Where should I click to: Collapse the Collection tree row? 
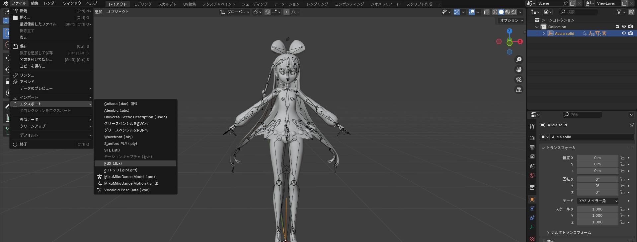click(537, 27)
